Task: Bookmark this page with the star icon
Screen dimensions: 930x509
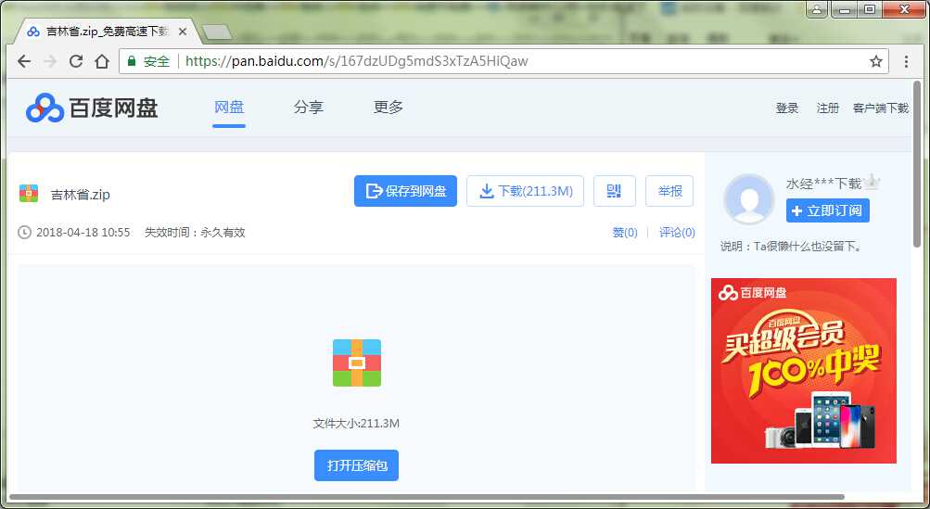Action: click(876, 61)
